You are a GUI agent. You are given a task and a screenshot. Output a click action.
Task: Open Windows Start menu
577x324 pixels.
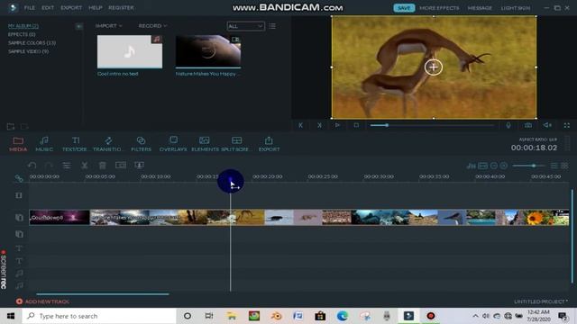11,316
